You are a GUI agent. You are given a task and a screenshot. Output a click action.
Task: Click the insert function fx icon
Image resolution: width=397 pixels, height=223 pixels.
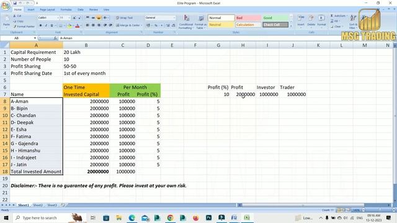click(55, 38)
